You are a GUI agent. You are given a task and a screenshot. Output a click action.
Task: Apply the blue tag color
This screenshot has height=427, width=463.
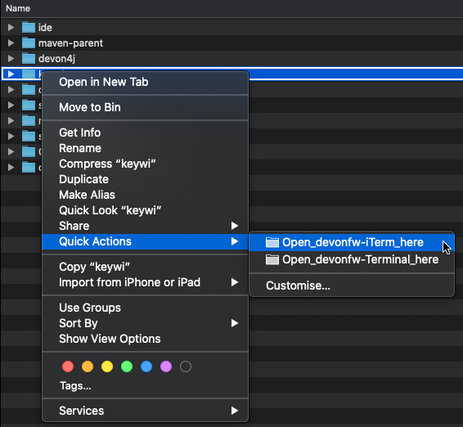146,366
